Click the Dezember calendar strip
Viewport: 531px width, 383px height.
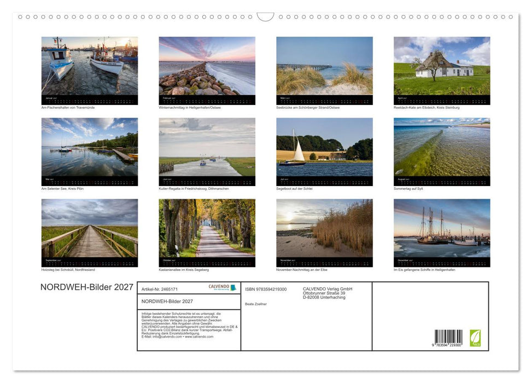coord(442,262)
